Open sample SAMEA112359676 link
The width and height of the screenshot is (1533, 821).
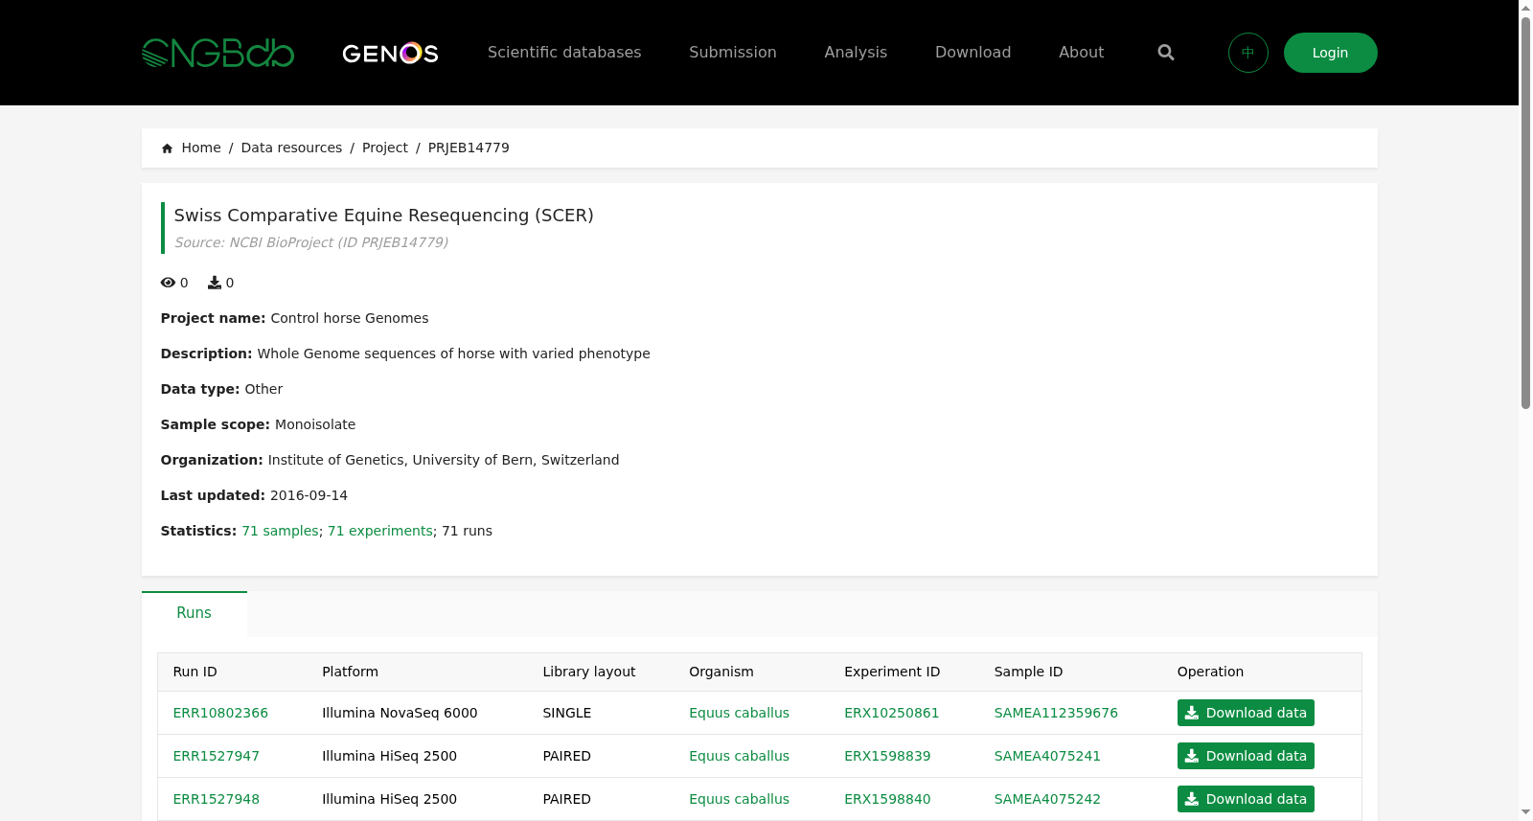[x=1056, y=713]
